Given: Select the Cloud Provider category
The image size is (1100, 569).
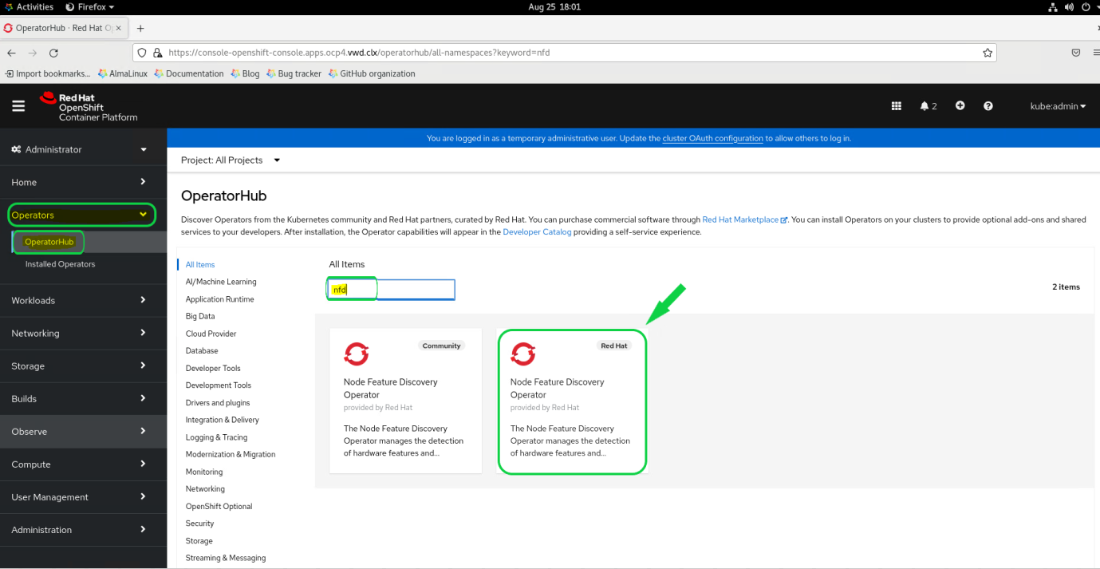Looking at the screenshot, I should coord(211,334).
